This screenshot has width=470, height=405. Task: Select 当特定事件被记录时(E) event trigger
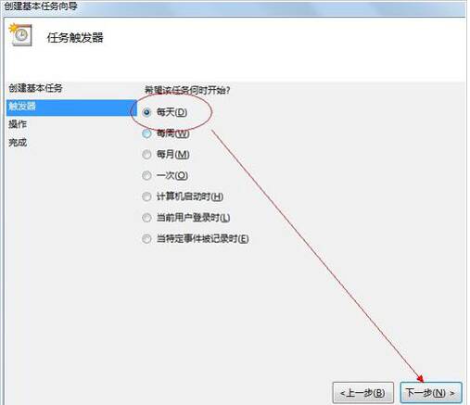click(146, 239)
